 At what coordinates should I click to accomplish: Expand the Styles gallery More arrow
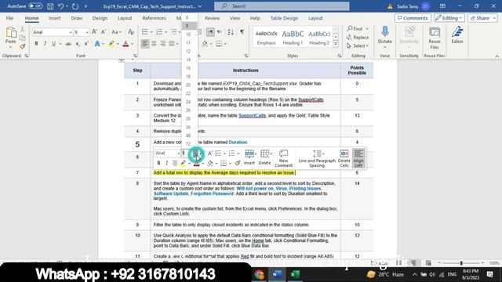coord(336,44)
